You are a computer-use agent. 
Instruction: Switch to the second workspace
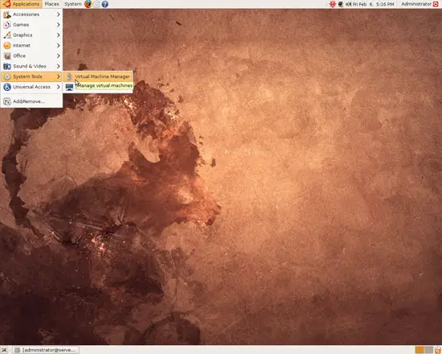[429, 350]
